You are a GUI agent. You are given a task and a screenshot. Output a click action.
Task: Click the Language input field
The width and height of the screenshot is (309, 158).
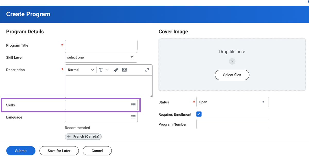[x=101, y=117]
